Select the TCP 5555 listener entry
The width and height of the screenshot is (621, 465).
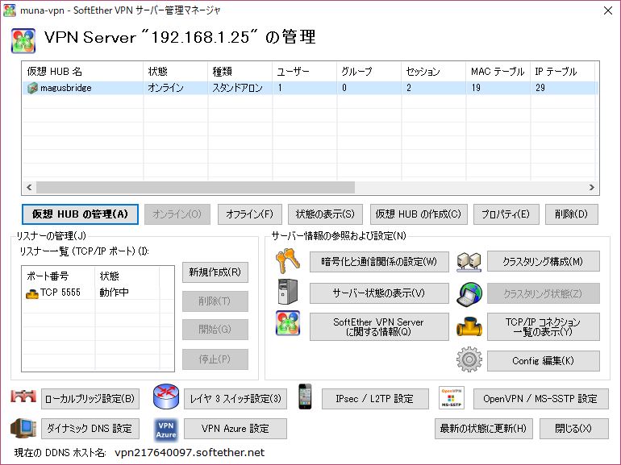pos(60,293)
